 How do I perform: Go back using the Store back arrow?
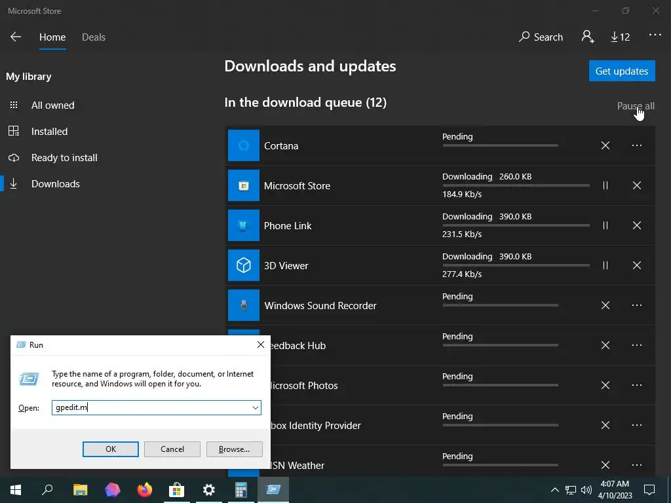[16, 37]
